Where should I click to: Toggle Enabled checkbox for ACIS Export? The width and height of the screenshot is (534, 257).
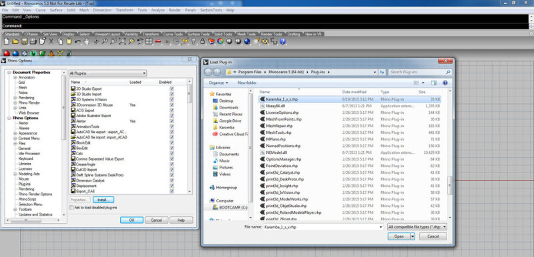click(172, 111)
